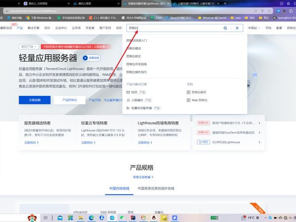The image size is (296, 222).
Task: Open 开发者 navigation item
Action: 90,28
